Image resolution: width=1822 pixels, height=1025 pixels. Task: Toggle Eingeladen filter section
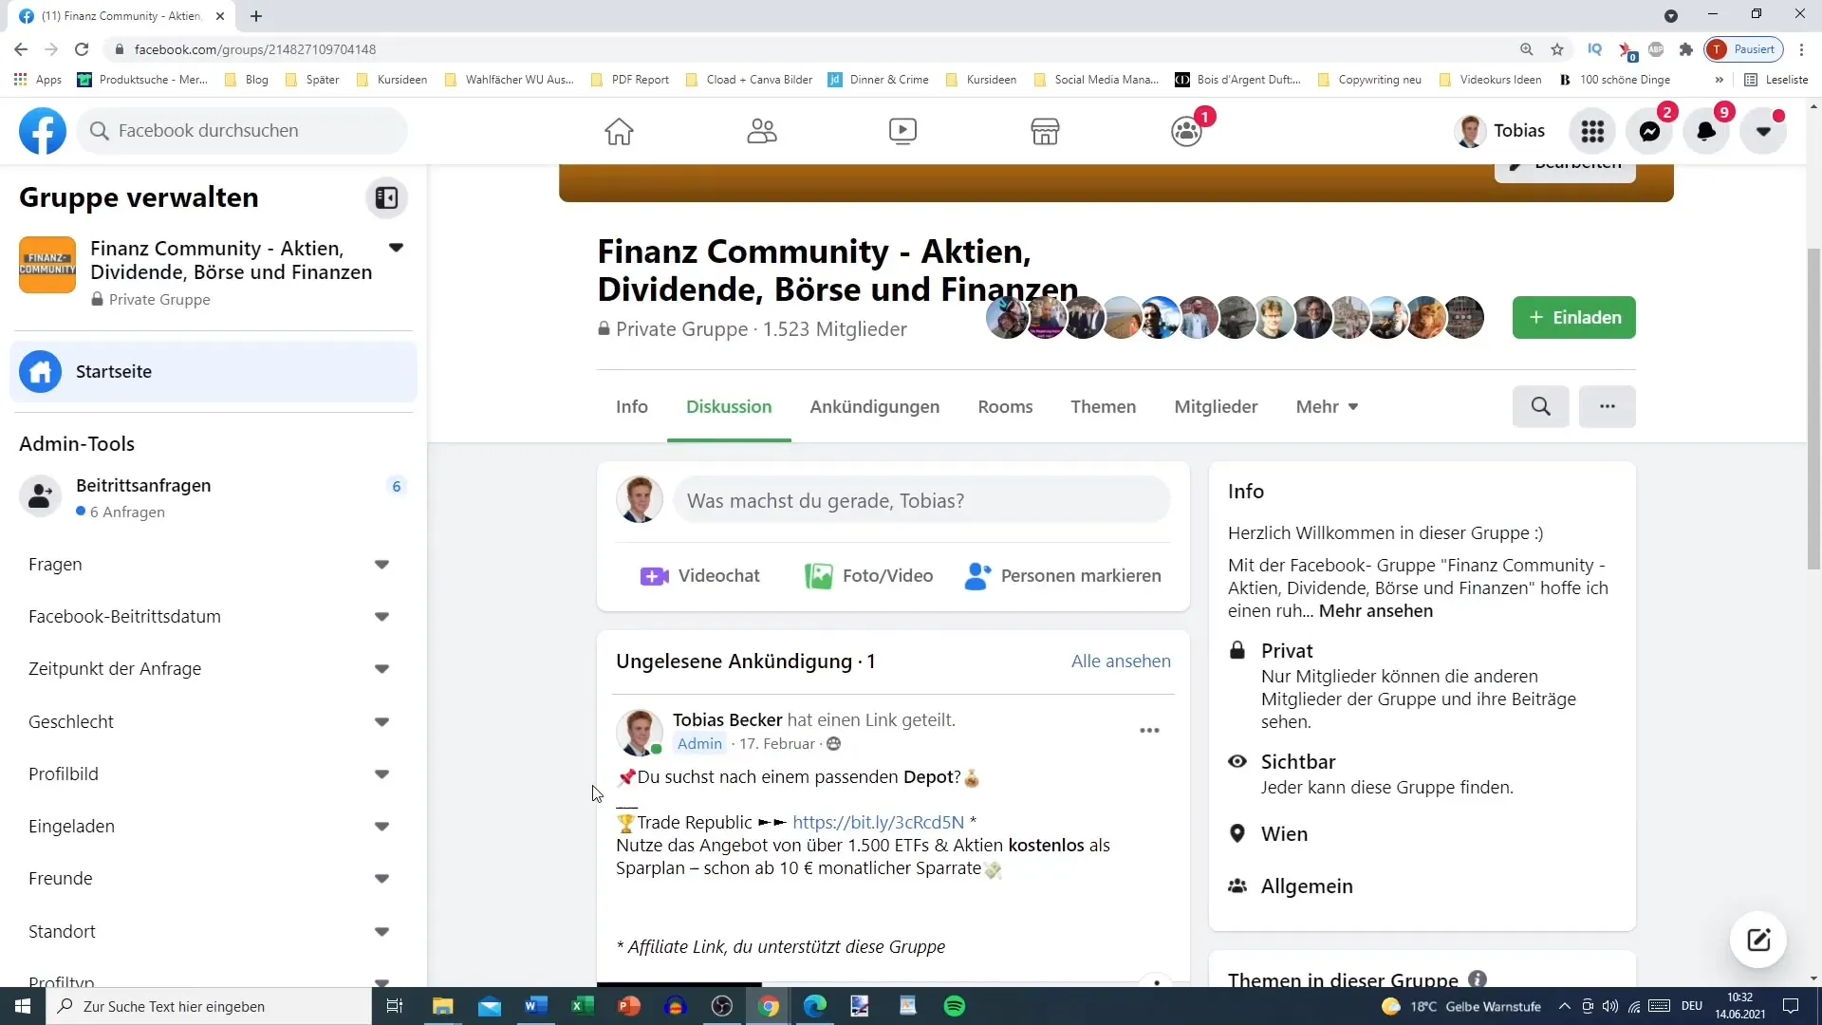coord(383,825)
